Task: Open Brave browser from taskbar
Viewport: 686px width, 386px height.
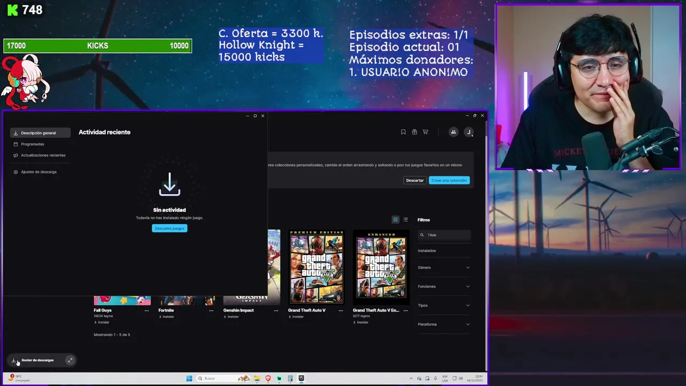Action: pos(268,378)
